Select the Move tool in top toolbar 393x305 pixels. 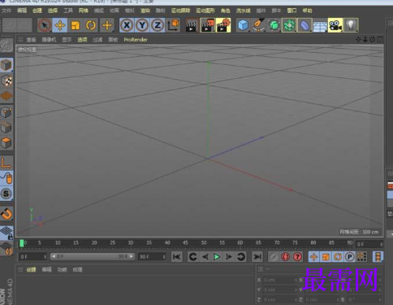click(x=60, y=25)
